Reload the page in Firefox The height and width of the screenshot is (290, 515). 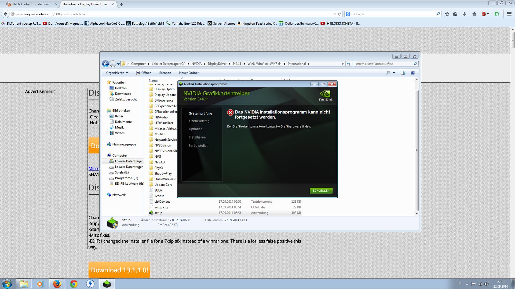click(x=339, y=14)
